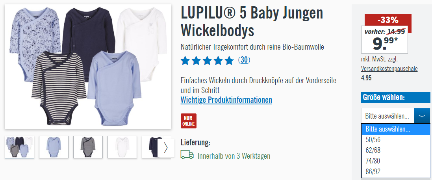
Task: Click the -33% discount badge
Action: click(x=388, y=20)
